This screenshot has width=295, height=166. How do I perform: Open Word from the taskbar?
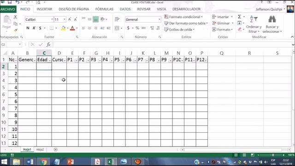29,162
